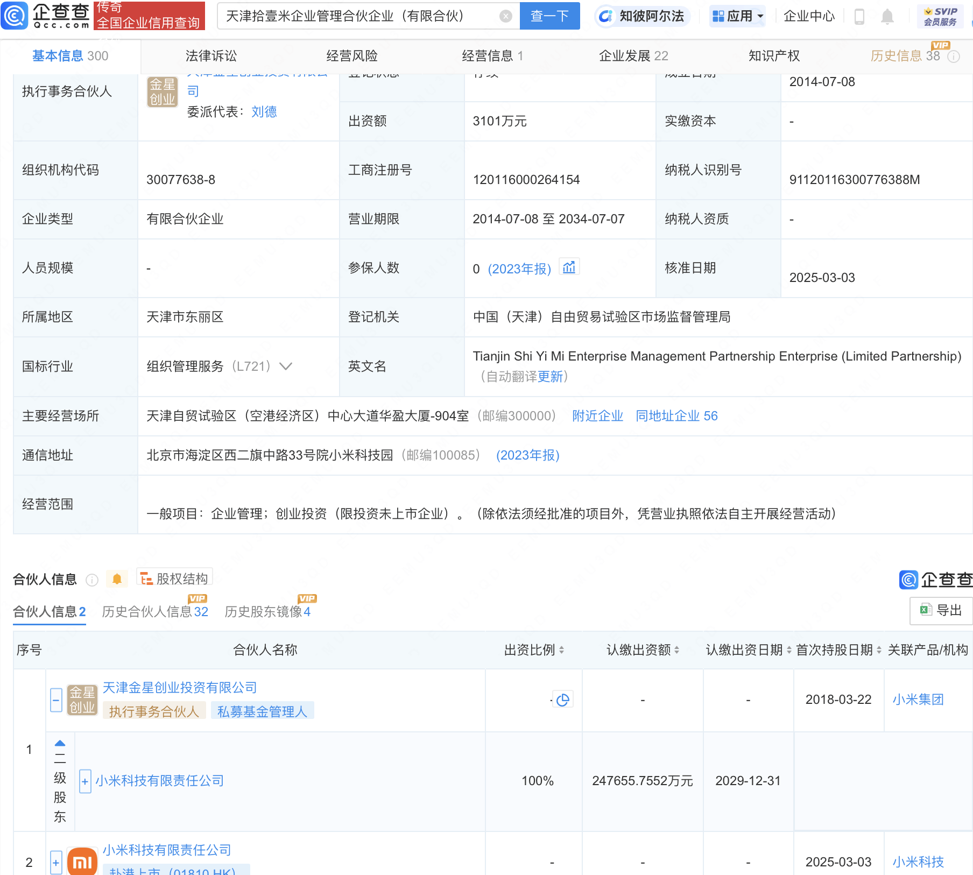The width and height of the screenshot is (973, 875).
Task: Open sub-shareholder 小米科技有限责任公司 link
Action: point(160,781)
